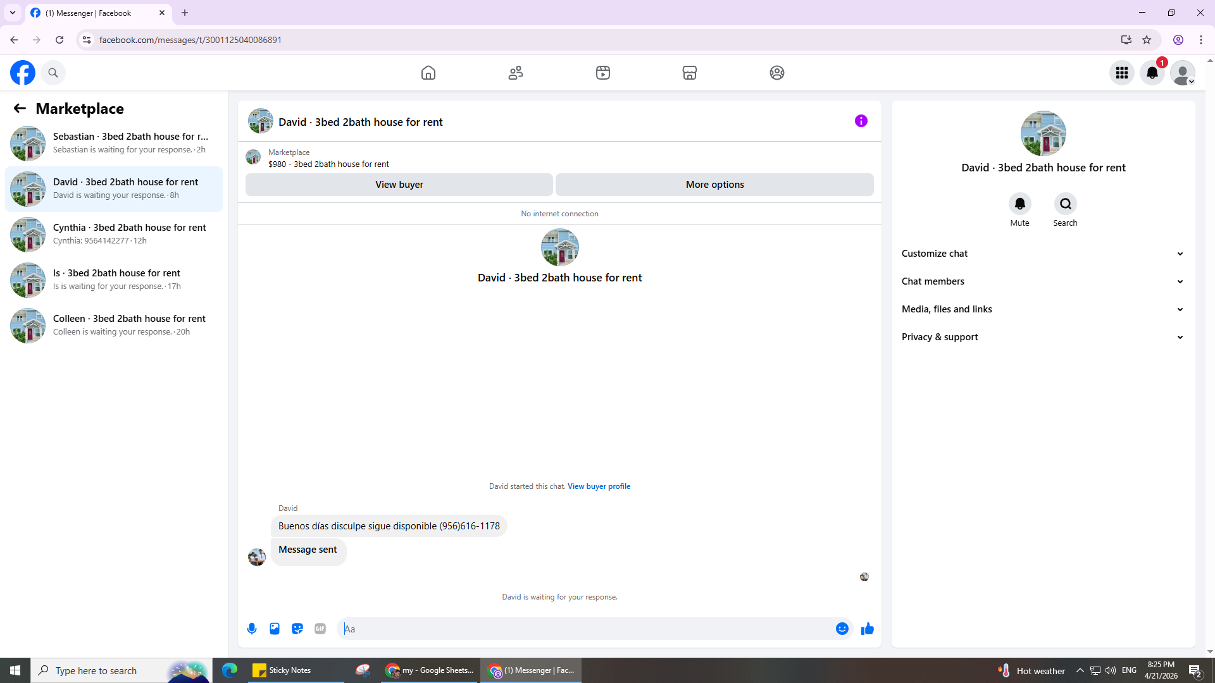View site information icon in address bar
The height and width of the screenshot is (683, 1215).
87,40
